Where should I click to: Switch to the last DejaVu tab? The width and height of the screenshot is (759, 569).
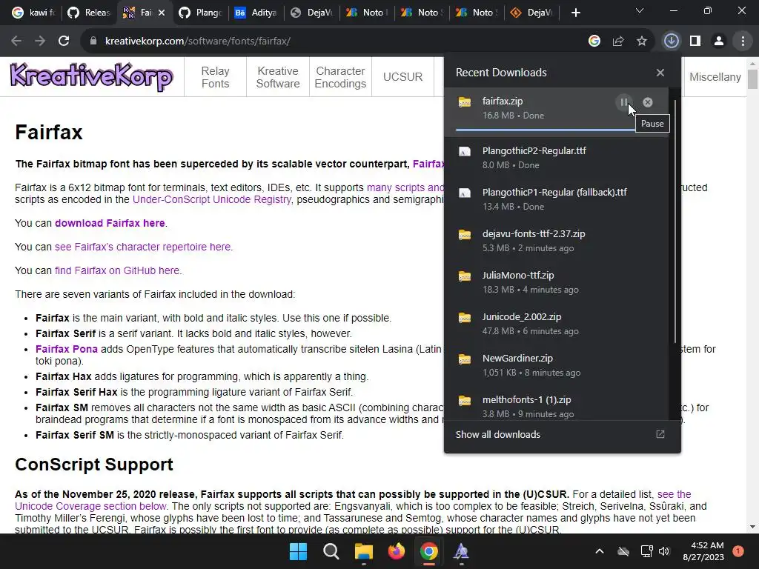coord(531,13)
